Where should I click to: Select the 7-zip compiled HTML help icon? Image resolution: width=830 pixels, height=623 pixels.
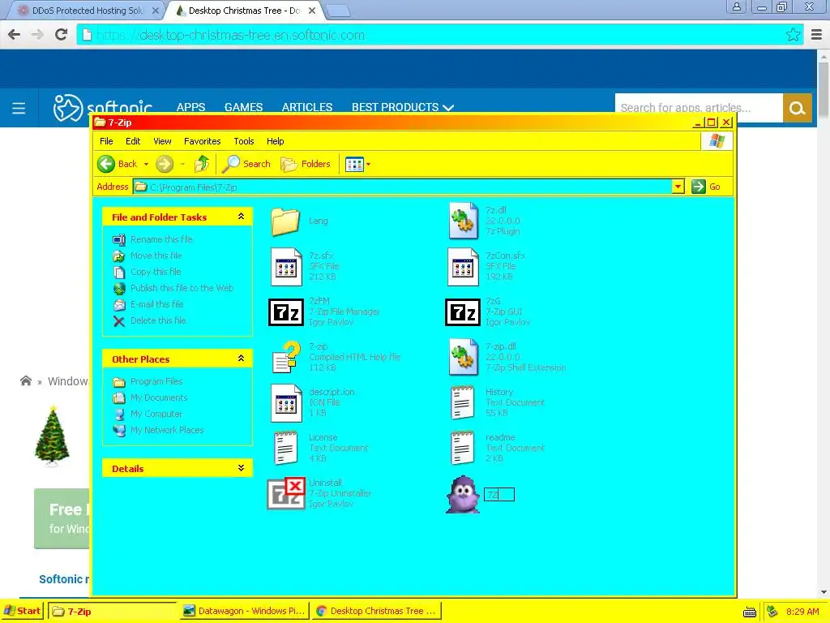tap(286, 358)
